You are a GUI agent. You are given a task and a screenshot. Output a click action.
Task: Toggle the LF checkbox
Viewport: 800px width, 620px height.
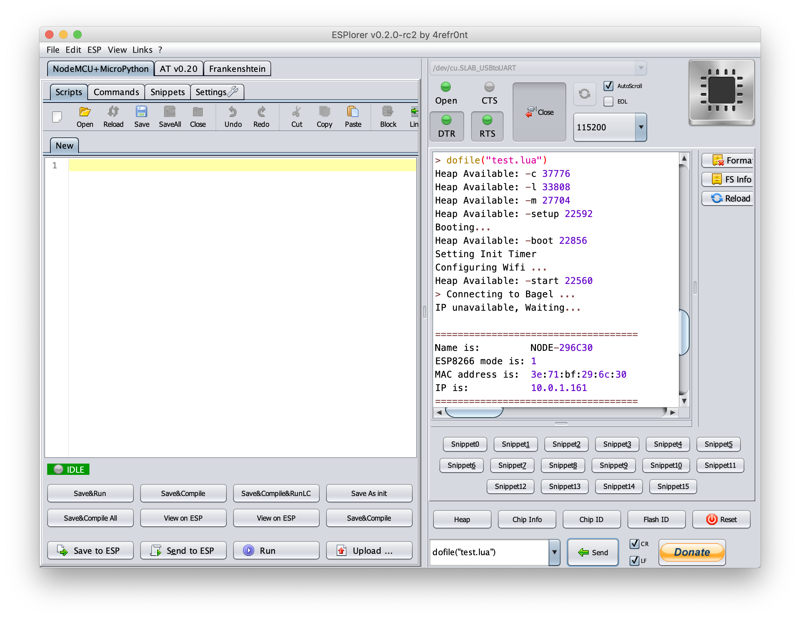(635, 561)
